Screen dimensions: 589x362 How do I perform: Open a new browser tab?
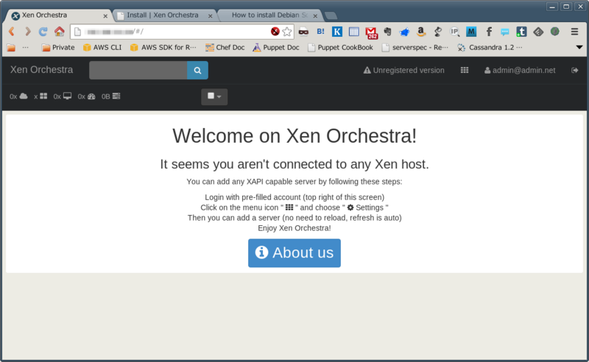[331, 15]
